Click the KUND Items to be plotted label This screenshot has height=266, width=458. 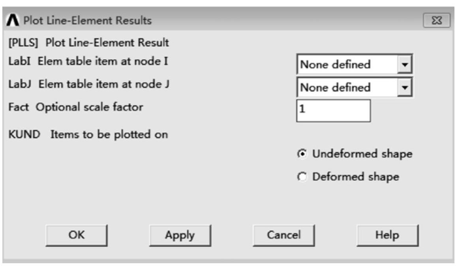coord(88,134)
